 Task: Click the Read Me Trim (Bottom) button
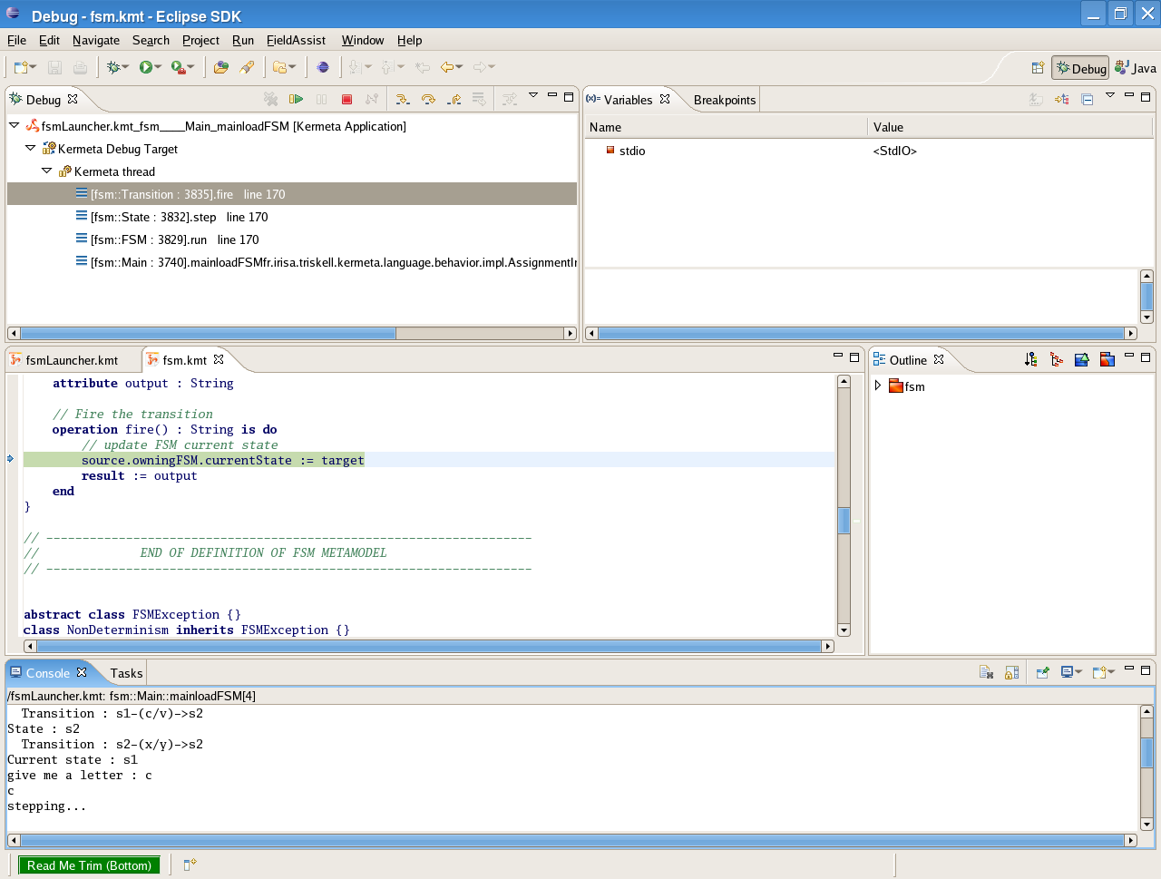coord(89,865)
